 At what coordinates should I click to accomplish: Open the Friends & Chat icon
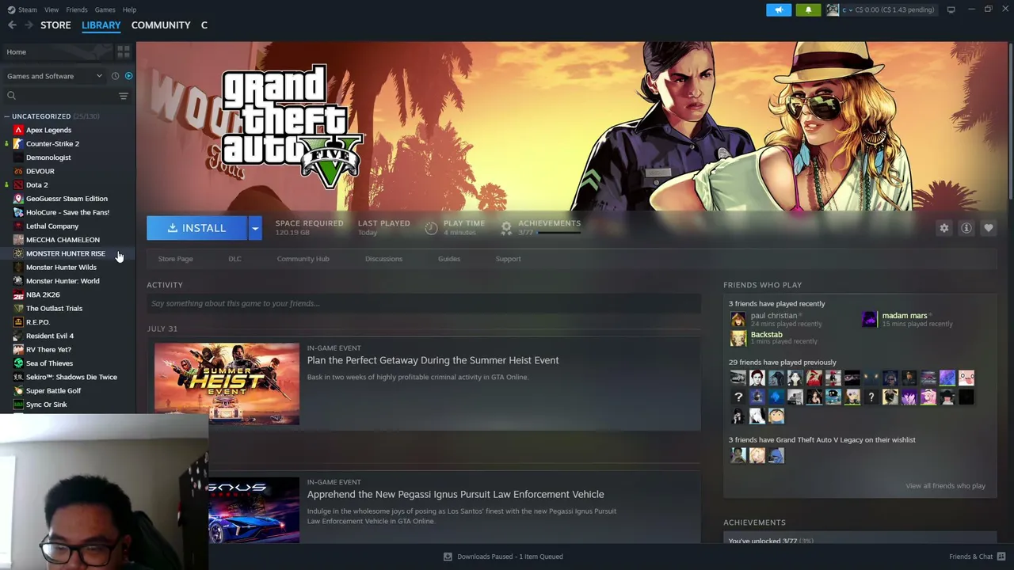click(x=1001, y=557)
